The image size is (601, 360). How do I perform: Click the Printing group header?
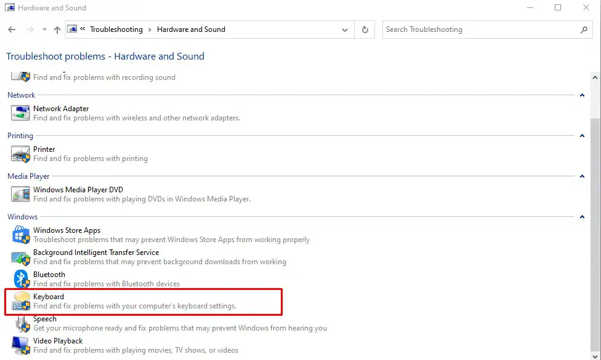(20, 135)
